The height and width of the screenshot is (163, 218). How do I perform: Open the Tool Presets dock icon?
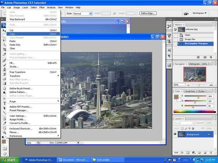[x=169, y=26]
